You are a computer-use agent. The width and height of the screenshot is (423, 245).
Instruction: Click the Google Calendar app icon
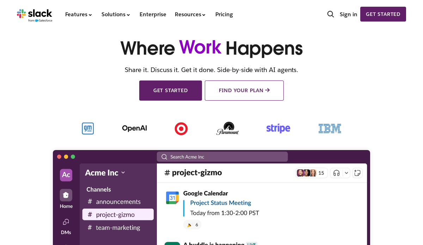tap(172, 198)
